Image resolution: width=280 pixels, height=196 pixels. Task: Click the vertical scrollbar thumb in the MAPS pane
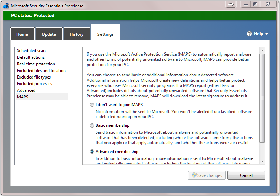point(262,98)
